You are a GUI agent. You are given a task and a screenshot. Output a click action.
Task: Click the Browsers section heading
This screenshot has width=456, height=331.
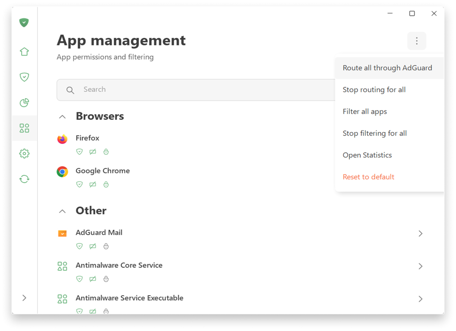100,116
